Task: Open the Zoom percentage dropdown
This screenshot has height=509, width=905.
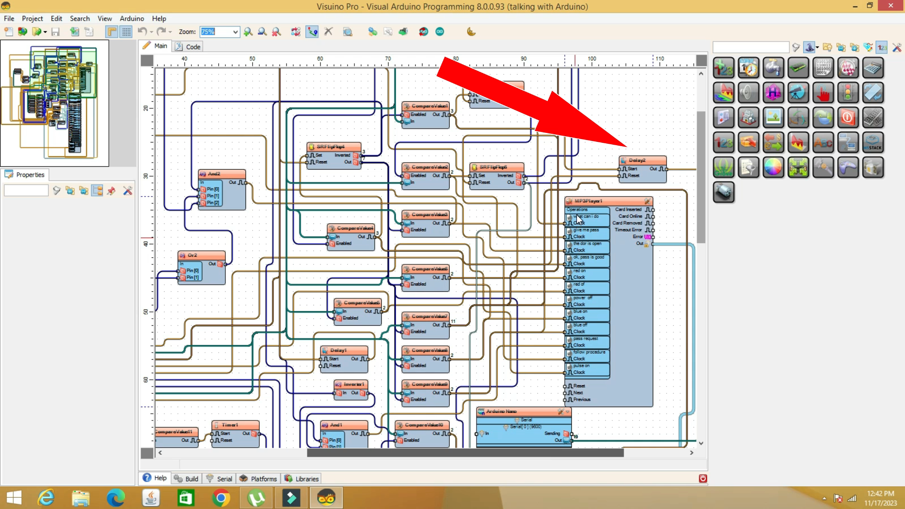Action: (x=235, y=32)
